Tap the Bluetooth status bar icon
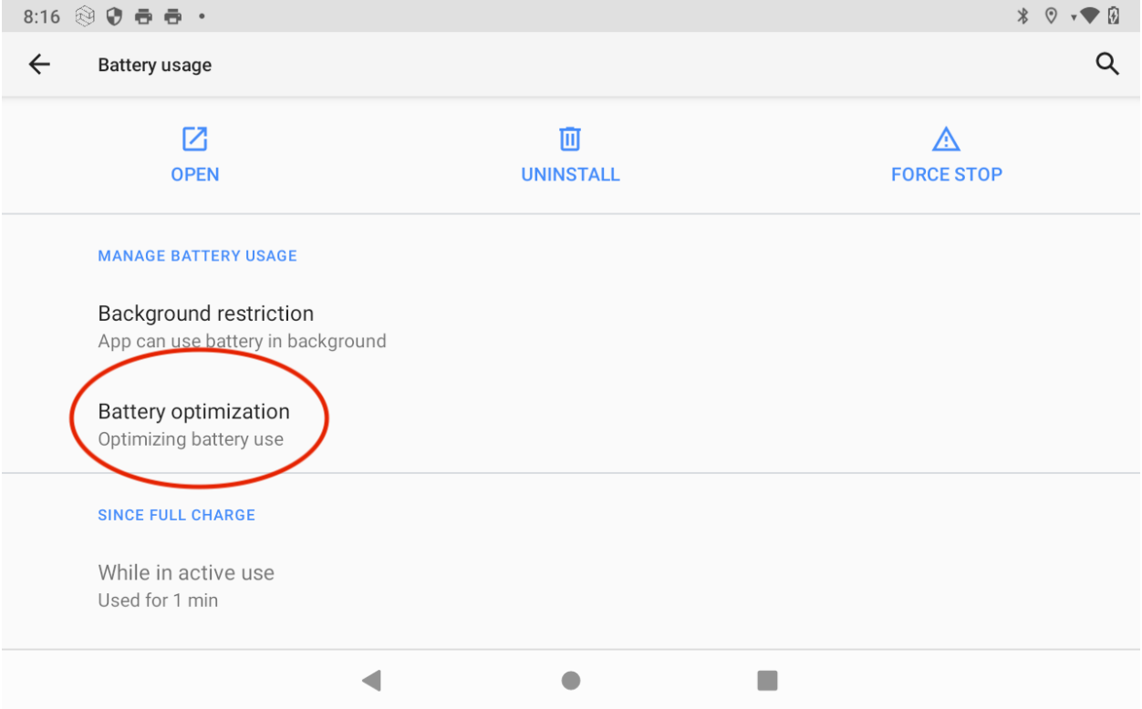This screenshot has width=1142, height=709. pos(1023,15)
